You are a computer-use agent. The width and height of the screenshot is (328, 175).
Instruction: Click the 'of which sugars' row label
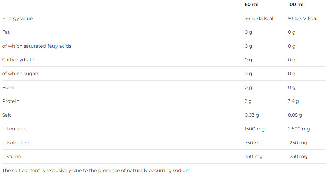(21, 74)
